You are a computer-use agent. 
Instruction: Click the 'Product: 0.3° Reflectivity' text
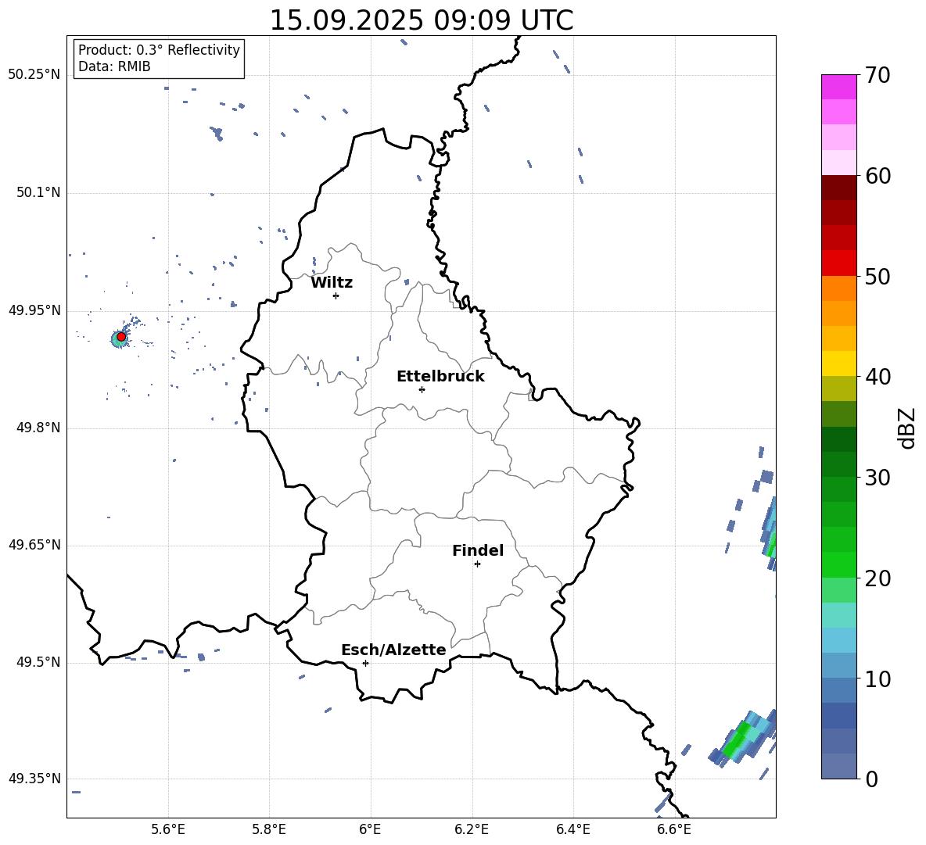159,50
